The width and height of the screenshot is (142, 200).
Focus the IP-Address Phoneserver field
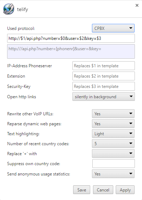pos(104,66)
